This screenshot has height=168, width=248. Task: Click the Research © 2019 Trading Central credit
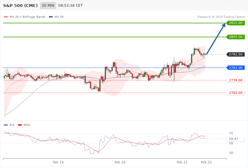(x=221, y=17)
